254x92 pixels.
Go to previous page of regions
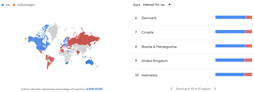pos(171,89)
